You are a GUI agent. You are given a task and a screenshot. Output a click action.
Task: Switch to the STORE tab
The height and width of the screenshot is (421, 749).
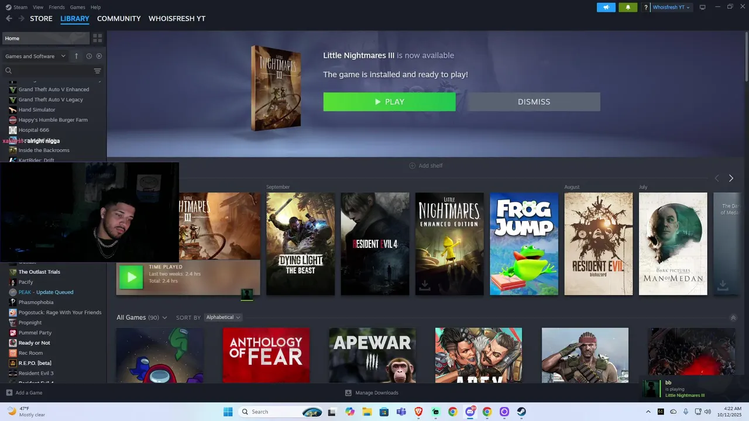pyautogui.click(x=41, y=19)
